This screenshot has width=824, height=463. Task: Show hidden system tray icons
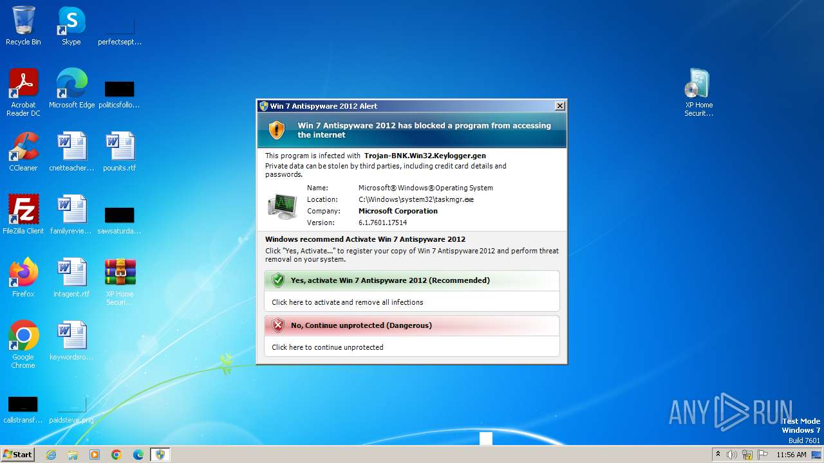tap(718, 454)
